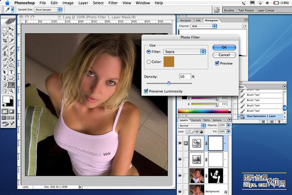Select Hue/Saturation 1 Layer history state
This screenshot has height=195, width=292.
point(261,116)
